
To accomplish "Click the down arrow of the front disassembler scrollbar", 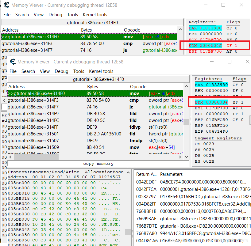I will tap(186, 157).
